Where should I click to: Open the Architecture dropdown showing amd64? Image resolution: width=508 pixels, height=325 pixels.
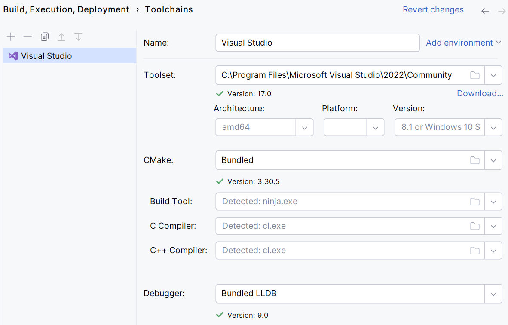pos(305,127)
